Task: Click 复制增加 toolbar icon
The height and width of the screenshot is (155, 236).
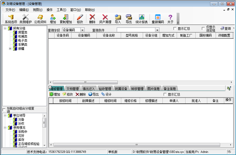Action: (66, 19)
